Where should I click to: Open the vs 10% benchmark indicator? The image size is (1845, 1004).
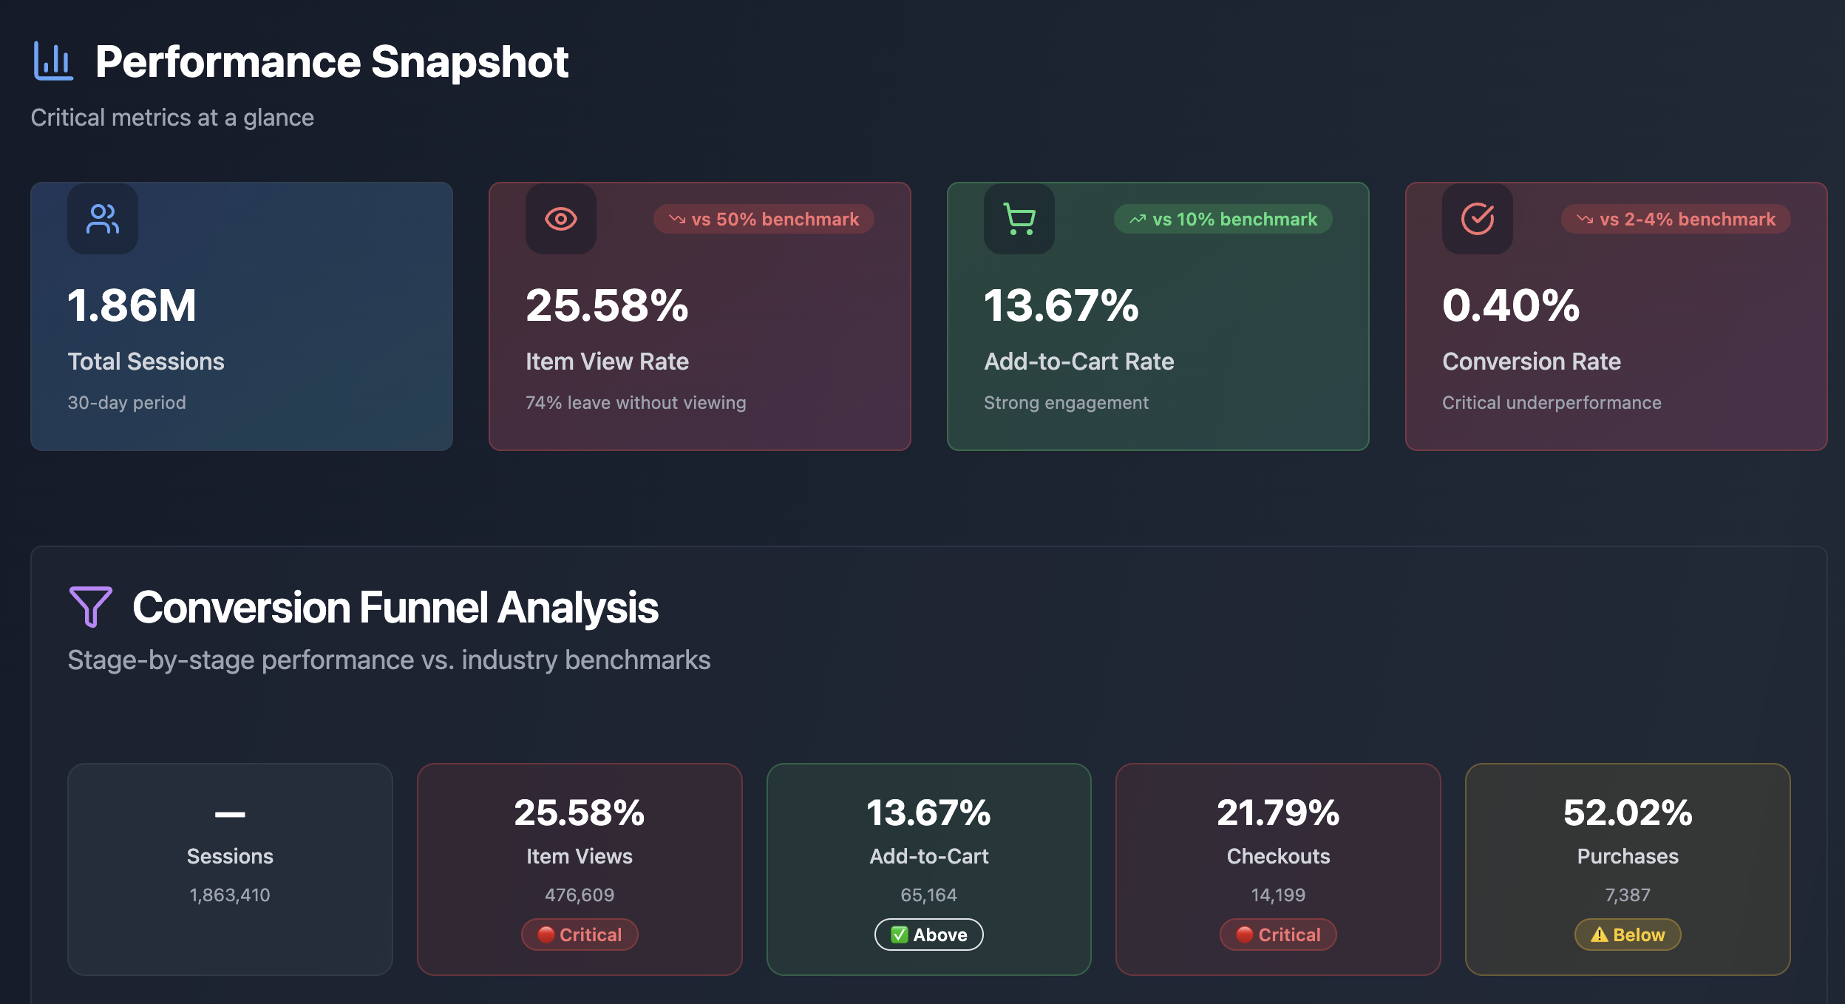[x=1222, y=219]
